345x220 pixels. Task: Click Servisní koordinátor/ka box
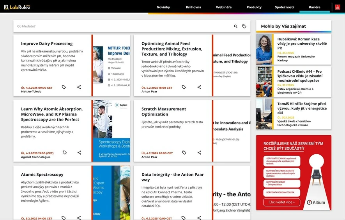point(281,192)
